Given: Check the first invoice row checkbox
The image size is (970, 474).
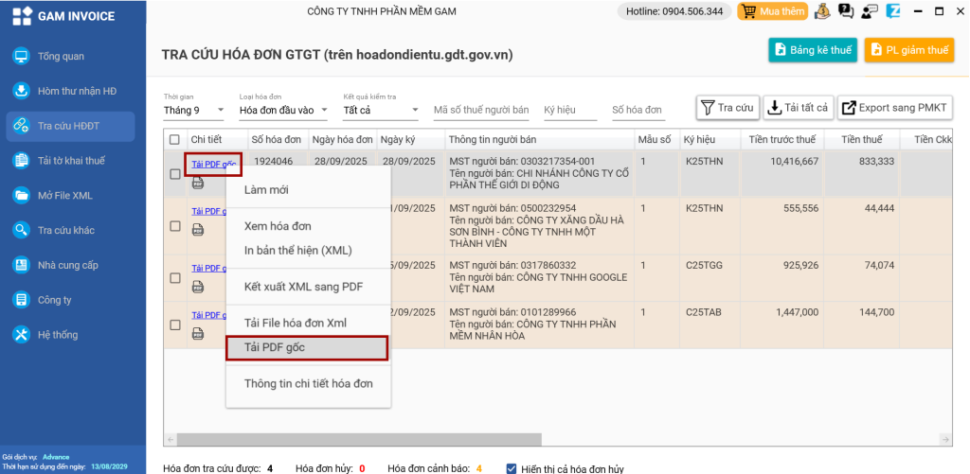Looking at the screenshot, I should (174, 174).
